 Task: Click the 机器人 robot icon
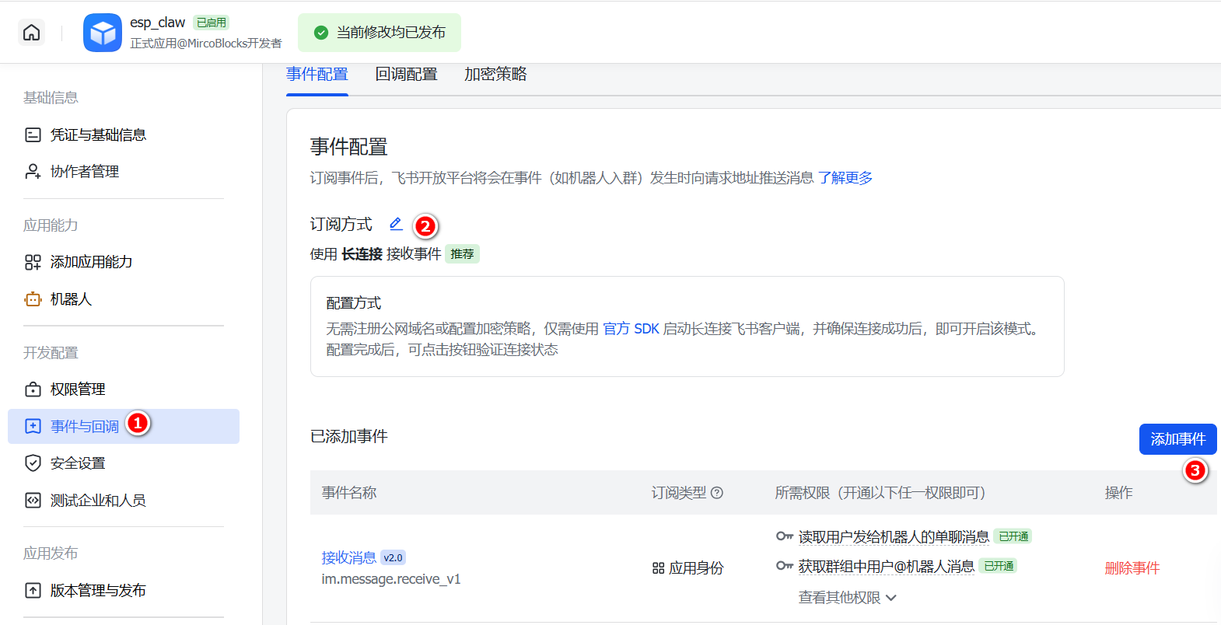(x=33, y=299)
